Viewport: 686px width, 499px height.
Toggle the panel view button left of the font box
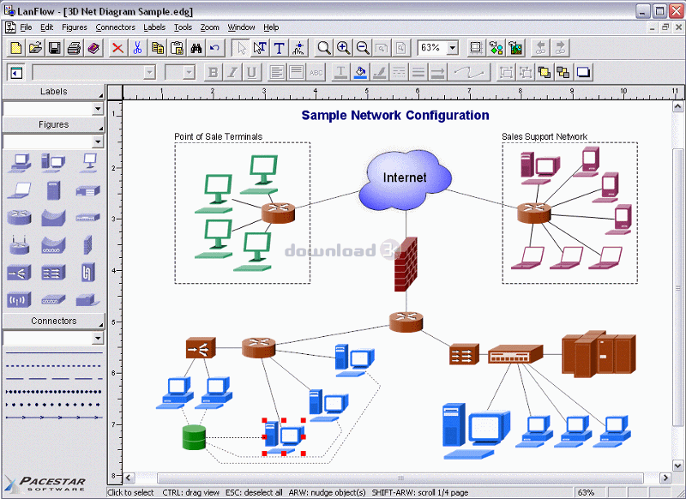tap(16, 73)
